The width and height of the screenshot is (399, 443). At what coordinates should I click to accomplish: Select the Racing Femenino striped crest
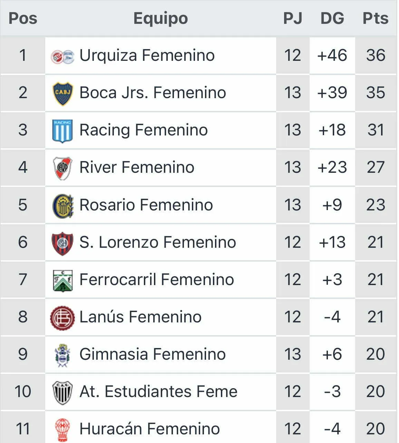(62, 131)
